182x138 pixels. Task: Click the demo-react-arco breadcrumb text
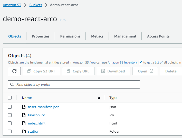pyautogui.click(x=64, y=5)
